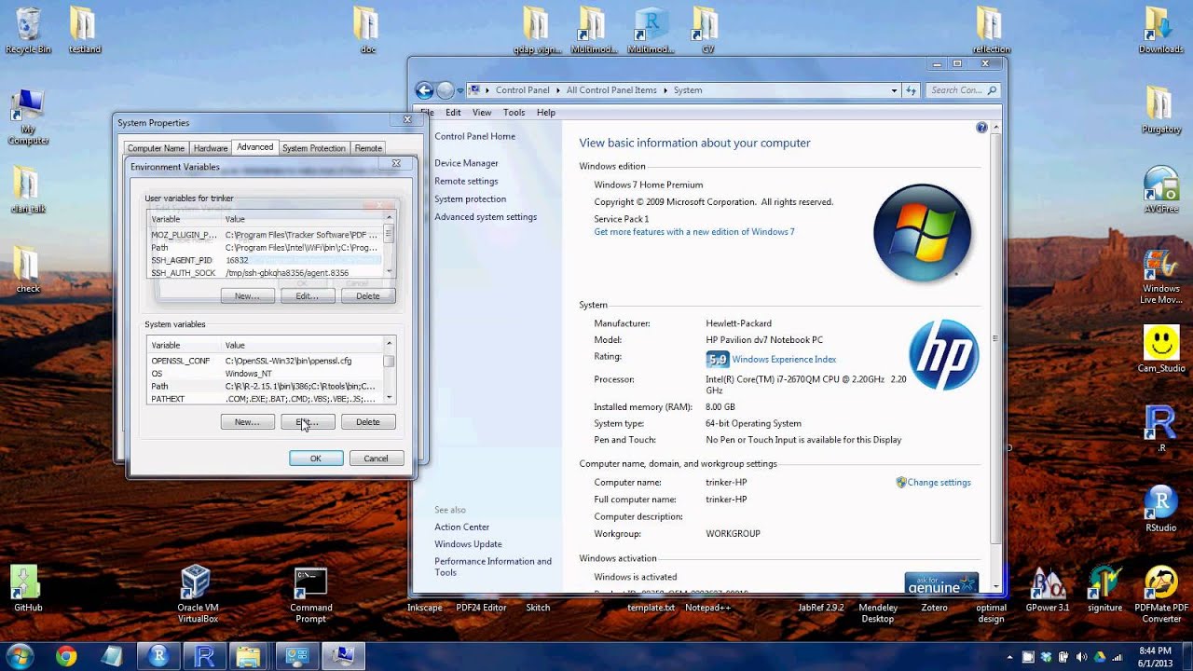
Task: Expand the address bar history dropdown
Action: pos(895,90)
